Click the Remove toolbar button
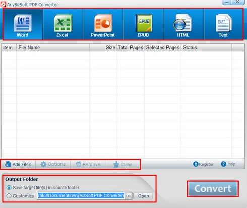247x208 pixels. [88, 164]
